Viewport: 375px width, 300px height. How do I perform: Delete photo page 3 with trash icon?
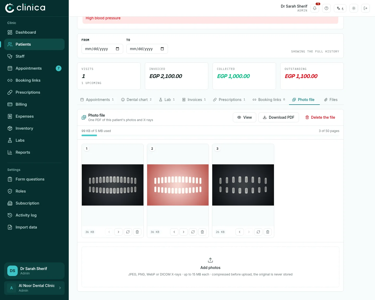pyautogui.click(x=268, y=232)
